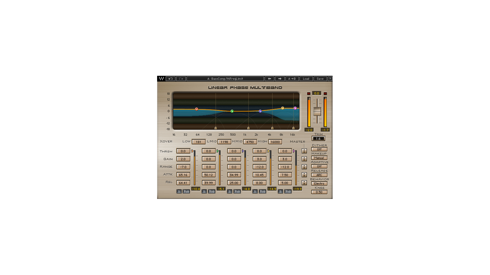This screenshot has width=490, height=275.
Task: Solo band 2 with its S button
Action: pyautogui.click(x=204, y=191)
